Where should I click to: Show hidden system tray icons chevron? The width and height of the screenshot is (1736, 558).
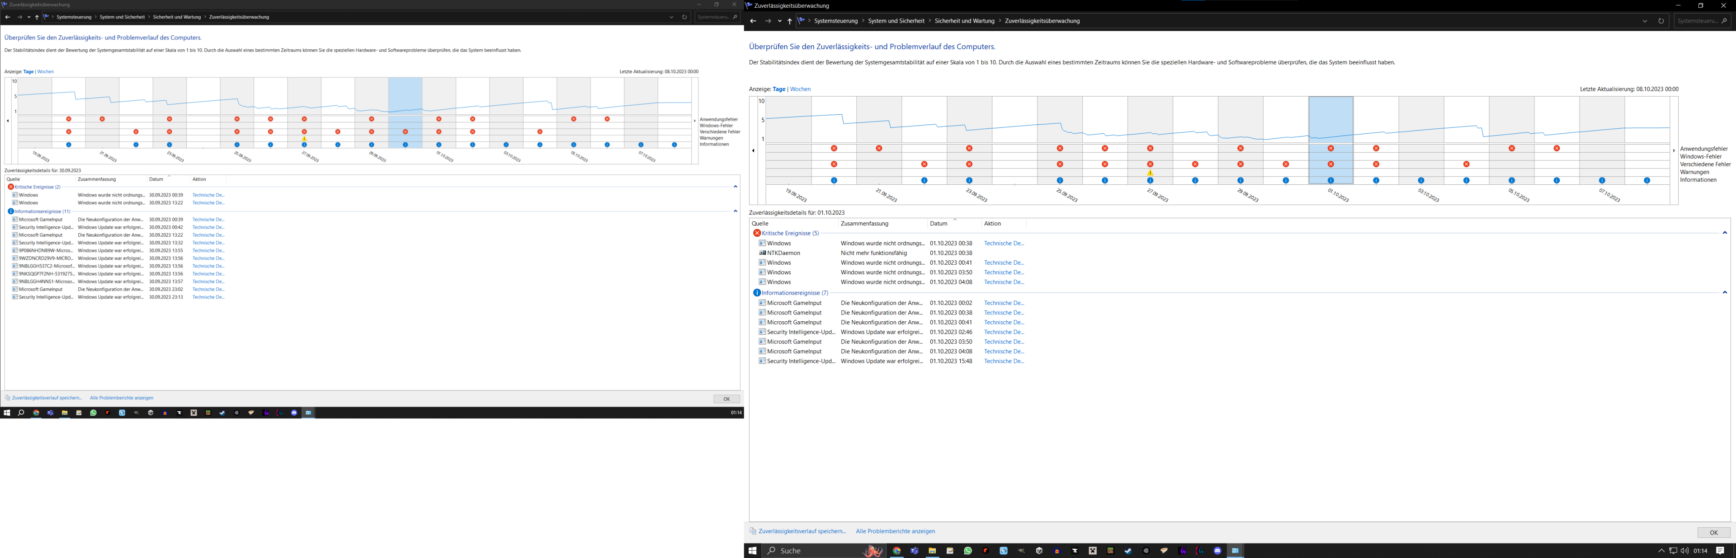point(1661,551)
